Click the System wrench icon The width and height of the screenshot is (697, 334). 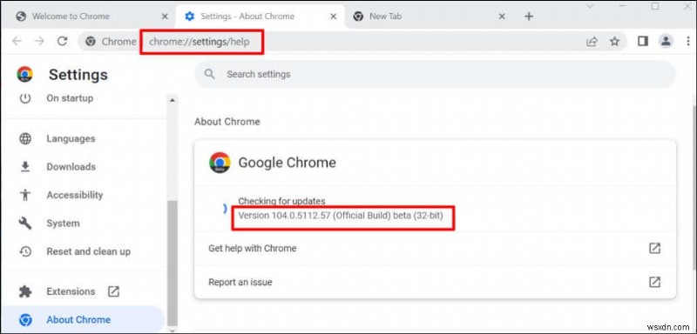point(25,224)
